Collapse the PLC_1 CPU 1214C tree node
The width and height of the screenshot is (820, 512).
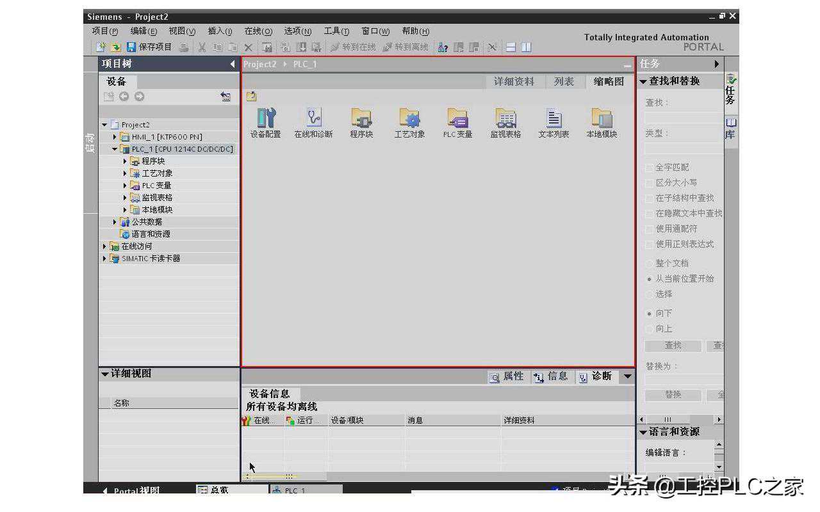point(115,149)
